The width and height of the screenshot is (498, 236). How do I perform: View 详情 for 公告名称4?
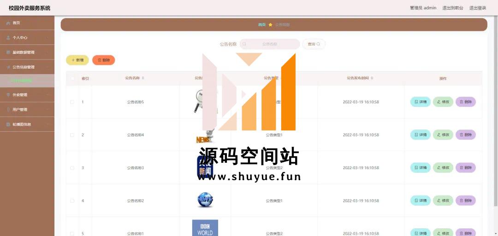point(420,135)
